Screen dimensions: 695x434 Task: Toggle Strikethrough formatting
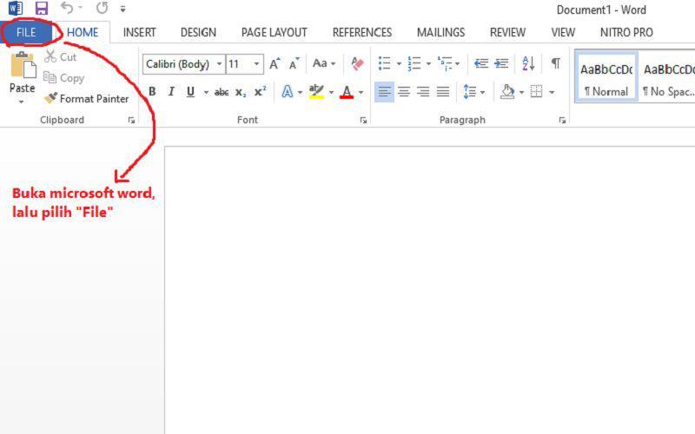click(222, 92)
